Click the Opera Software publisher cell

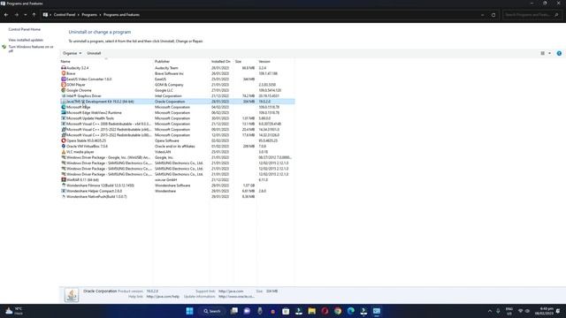(x=167, y=140)
